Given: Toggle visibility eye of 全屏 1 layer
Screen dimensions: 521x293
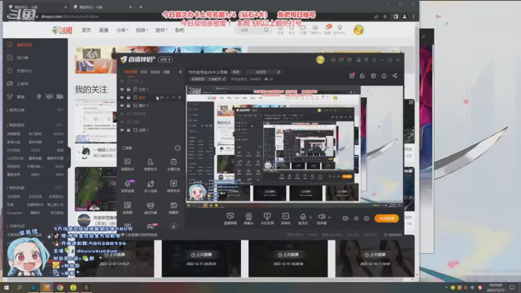Looking at the screenshot, I should pyautogui.click(x=122, y=130).
